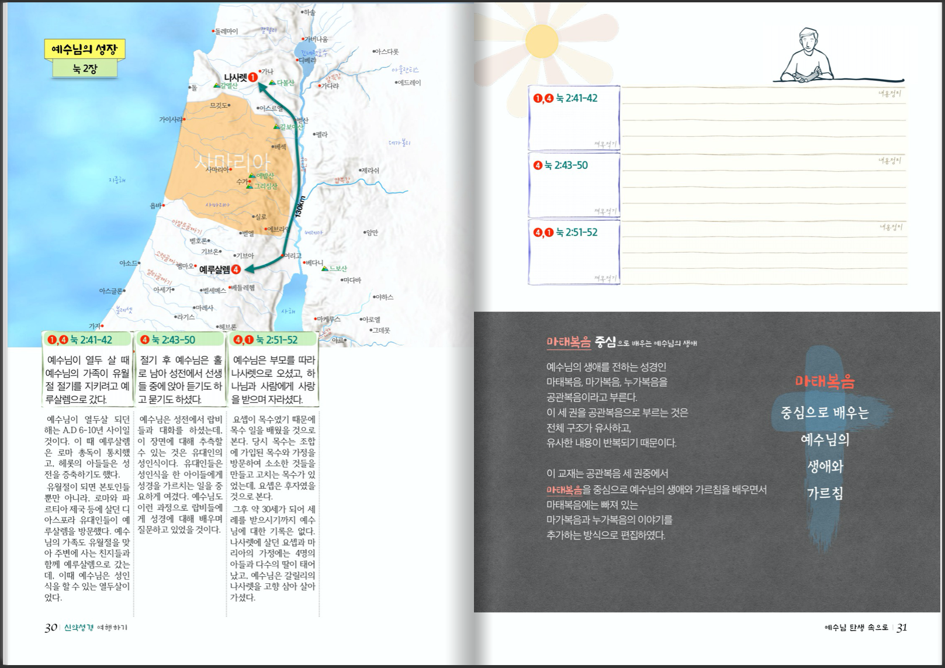Click the 여리고 map label

pos(293,255)
